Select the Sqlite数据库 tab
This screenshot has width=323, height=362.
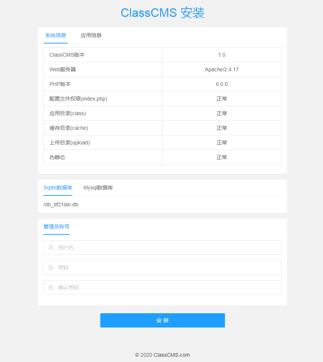pyautogui.click(x=58, y=188)
